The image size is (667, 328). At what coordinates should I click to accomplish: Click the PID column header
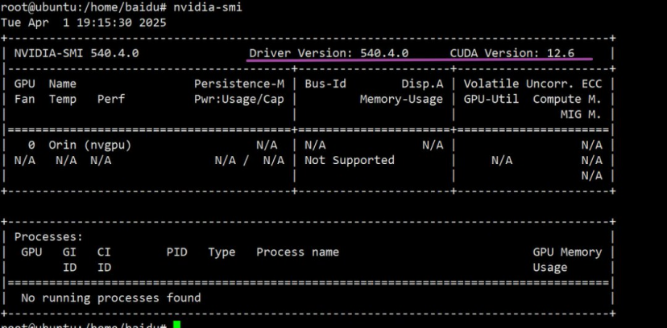click(177, 252)
